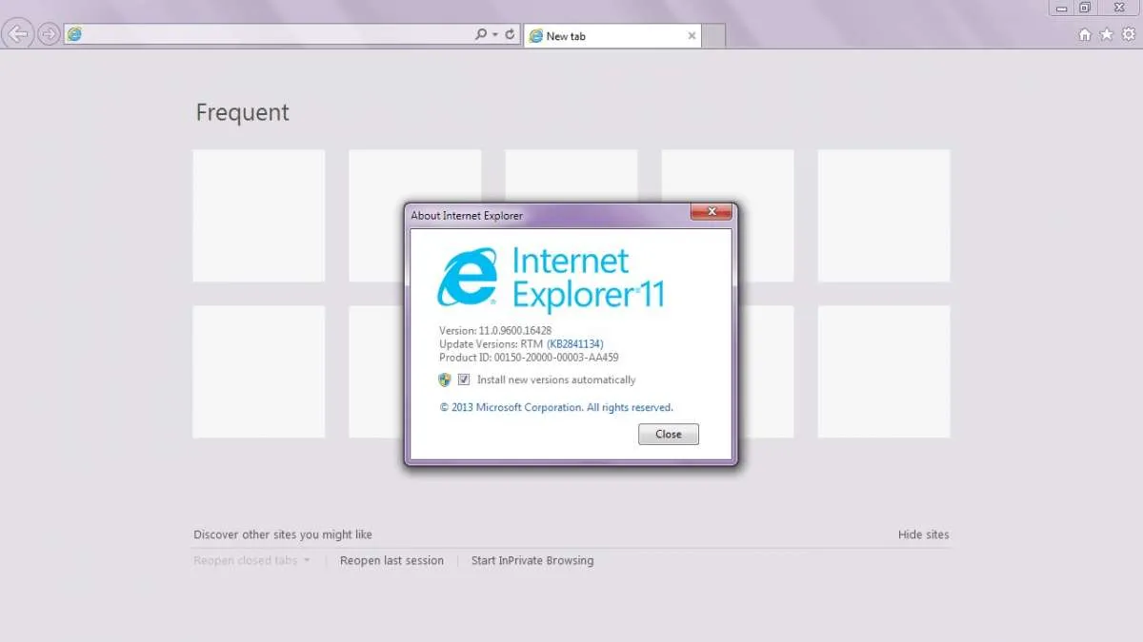The width and height of the screenshot is (1143, 642).
Task: Click the Back navigation arrow
Action: point(17,34)
